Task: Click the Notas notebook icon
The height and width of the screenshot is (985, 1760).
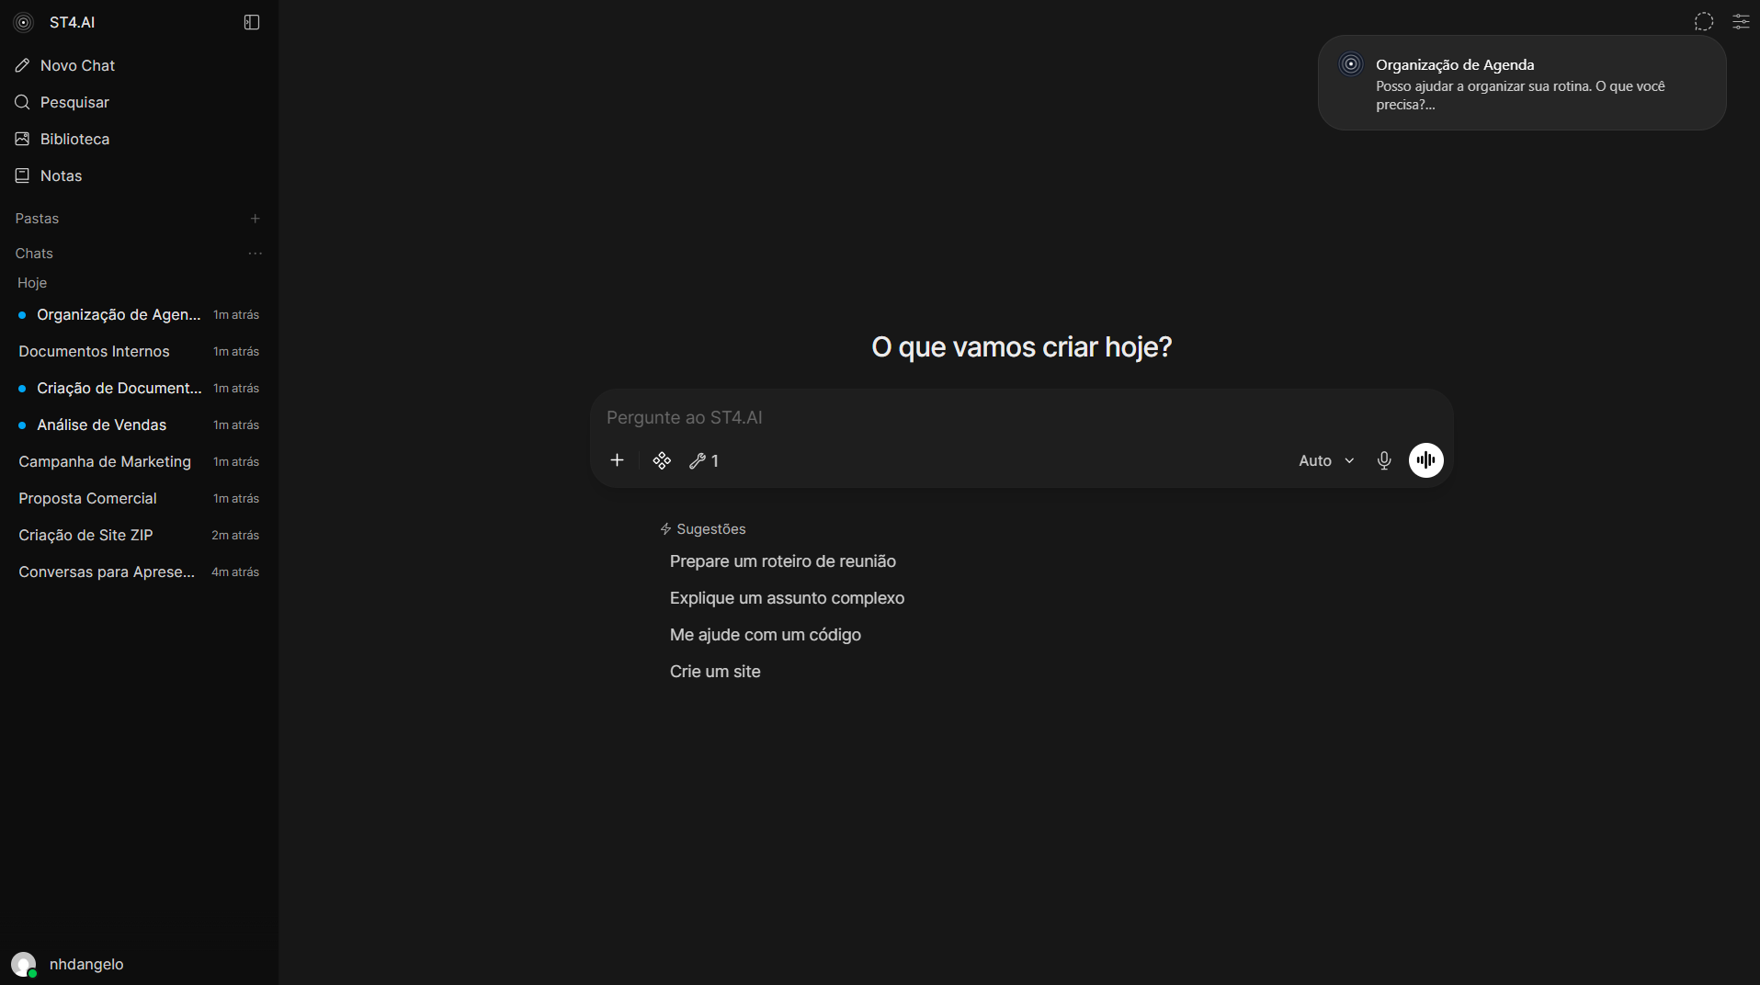Action: click(x=23, y=175)
